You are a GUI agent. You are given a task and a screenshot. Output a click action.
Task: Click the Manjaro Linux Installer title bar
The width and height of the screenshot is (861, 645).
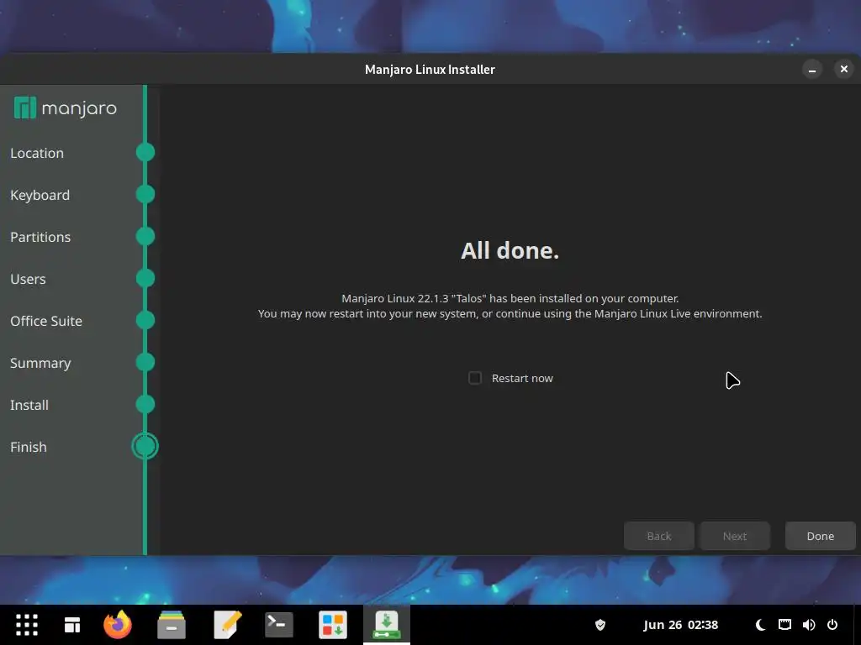coord(430,69)
